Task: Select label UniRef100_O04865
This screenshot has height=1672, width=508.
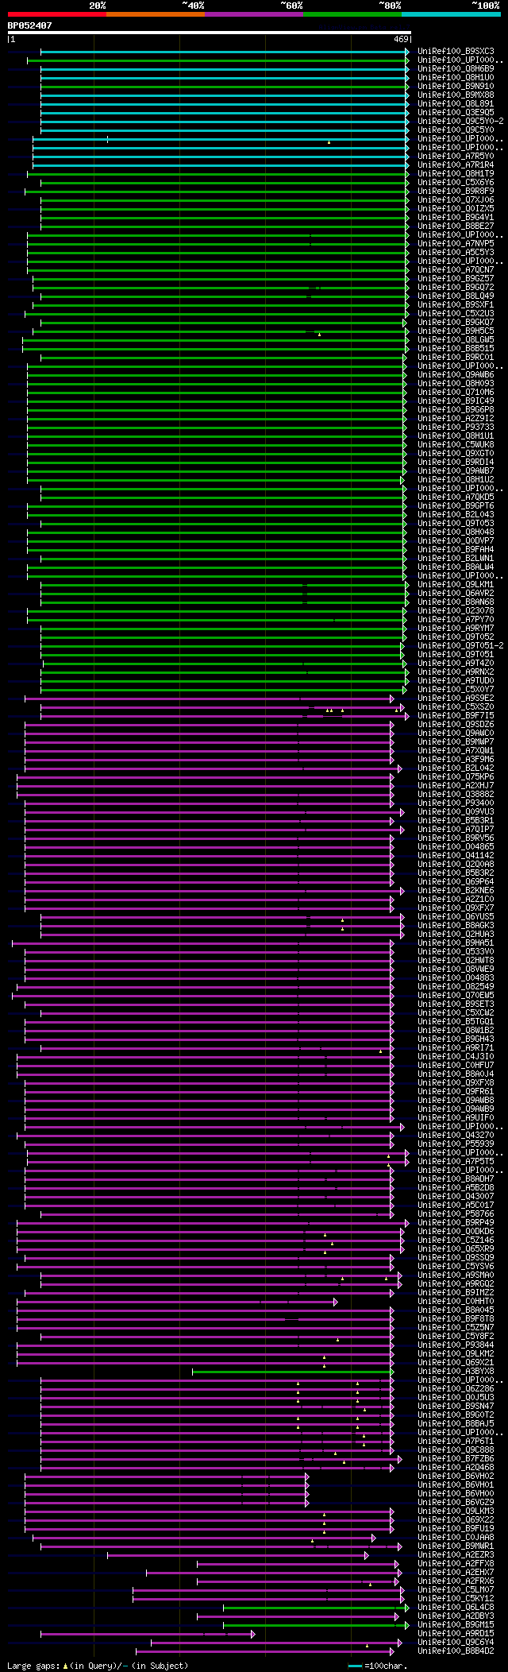Action: [456, 847]
